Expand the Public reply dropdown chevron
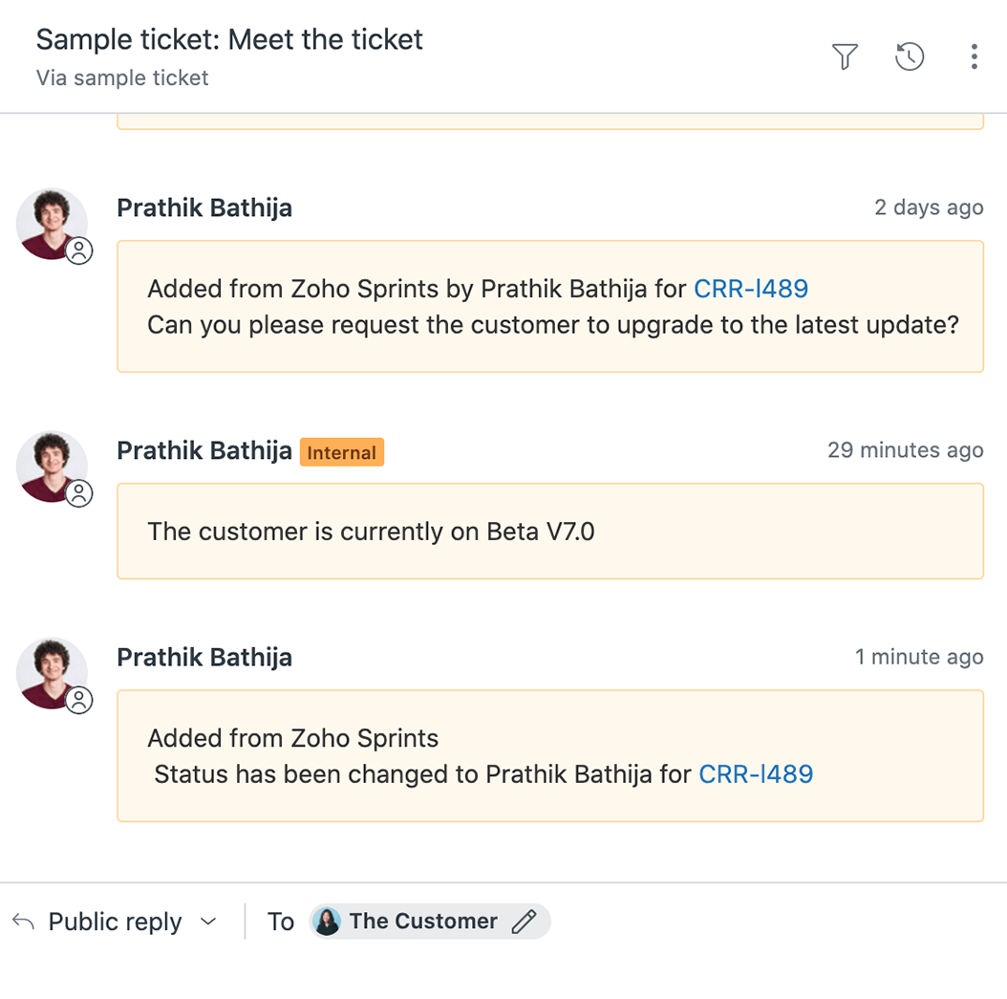The width and height of the screenshot is (1007, 999). pyautogui.click(x=208, y=922)
